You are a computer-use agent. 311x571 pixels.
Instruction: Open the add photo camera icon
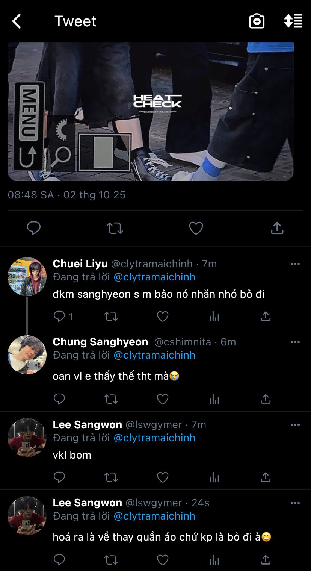point(257,21)
